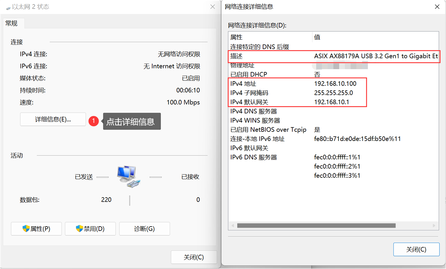Click 关闭(C) in the status window
The image size is (446, 269).
[194, 257]
